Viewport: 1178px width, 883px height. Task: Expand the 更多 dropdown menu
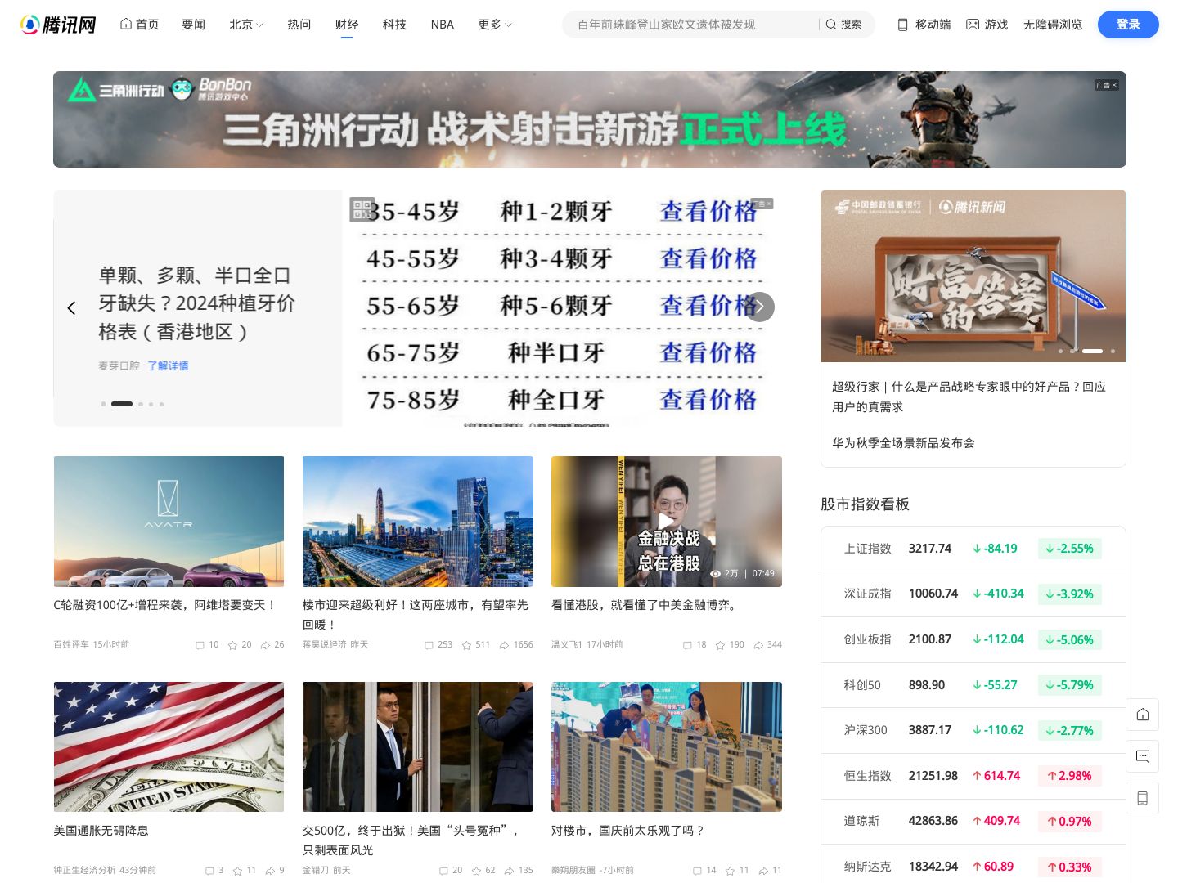click(495, 25)
